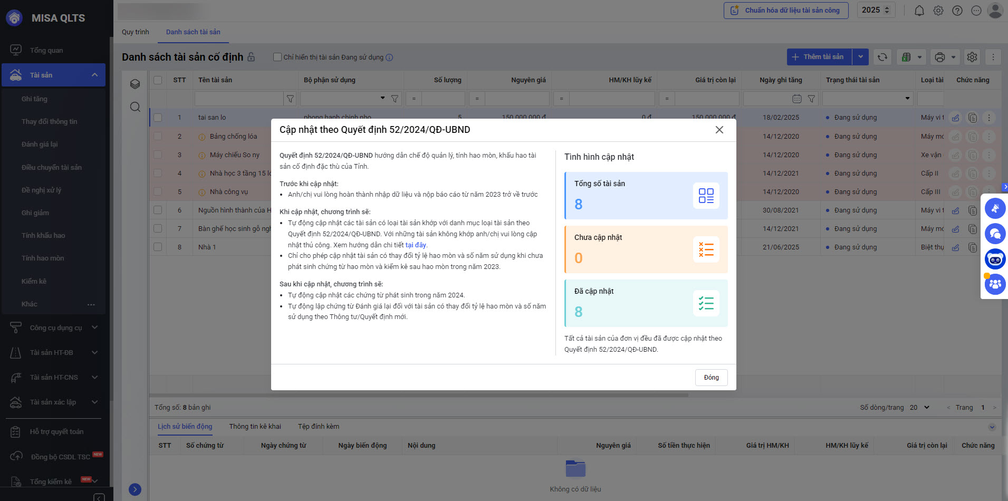This screenshot has width=1008, height=501.
Task: Tick the checkbox for row Máy chiếu So ny
Action: 158,155
